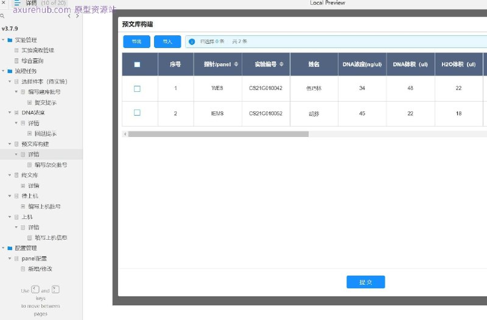Collapse the 编写建库批号 tree arrow

click(16, 92)
